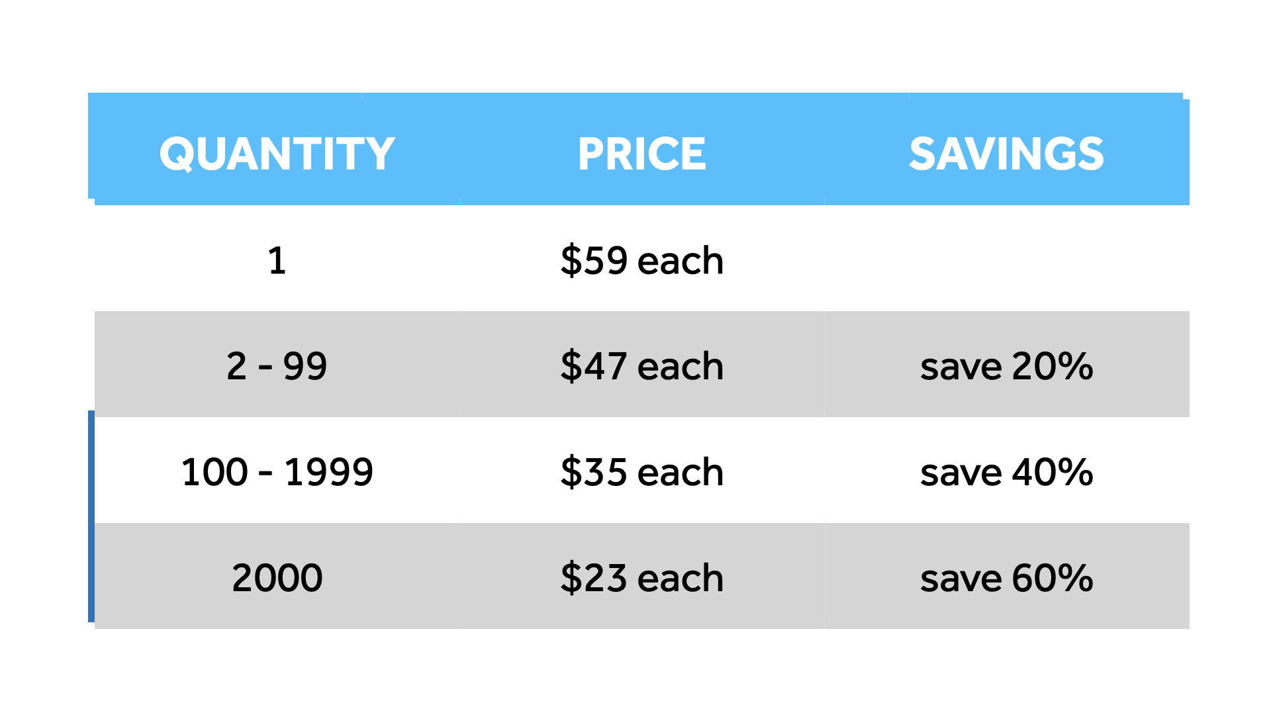This screenshot has width=1271, height=715.
Task: Select the save 20% cell
Action: [x=1006, y=365]
